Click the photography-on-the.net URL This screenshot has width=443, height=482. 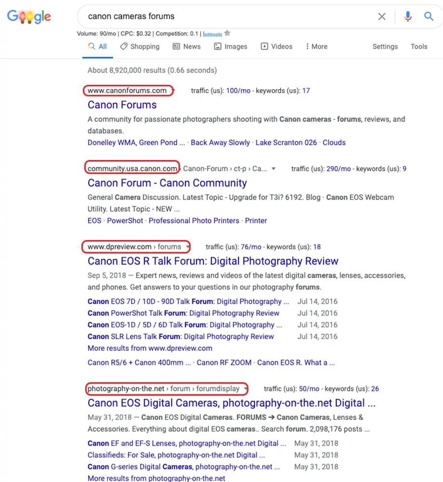coord(126,389)
